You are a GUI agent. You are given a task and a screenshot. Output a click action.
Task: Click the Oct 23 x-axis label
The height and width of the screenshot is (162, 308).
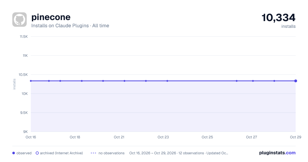tap(163, 137)
